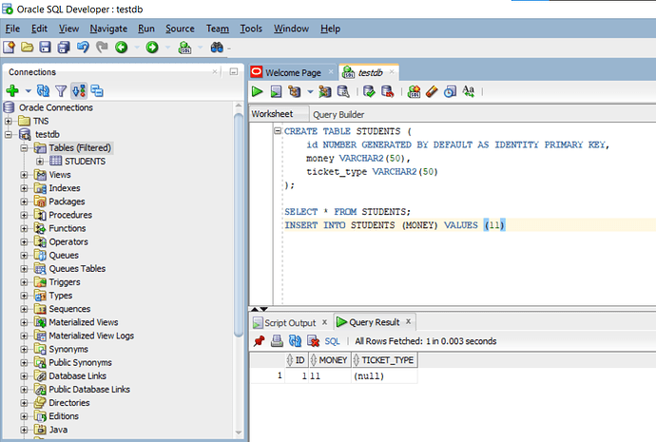Toggle the schema browser icon in Connections

pos(79,90)
